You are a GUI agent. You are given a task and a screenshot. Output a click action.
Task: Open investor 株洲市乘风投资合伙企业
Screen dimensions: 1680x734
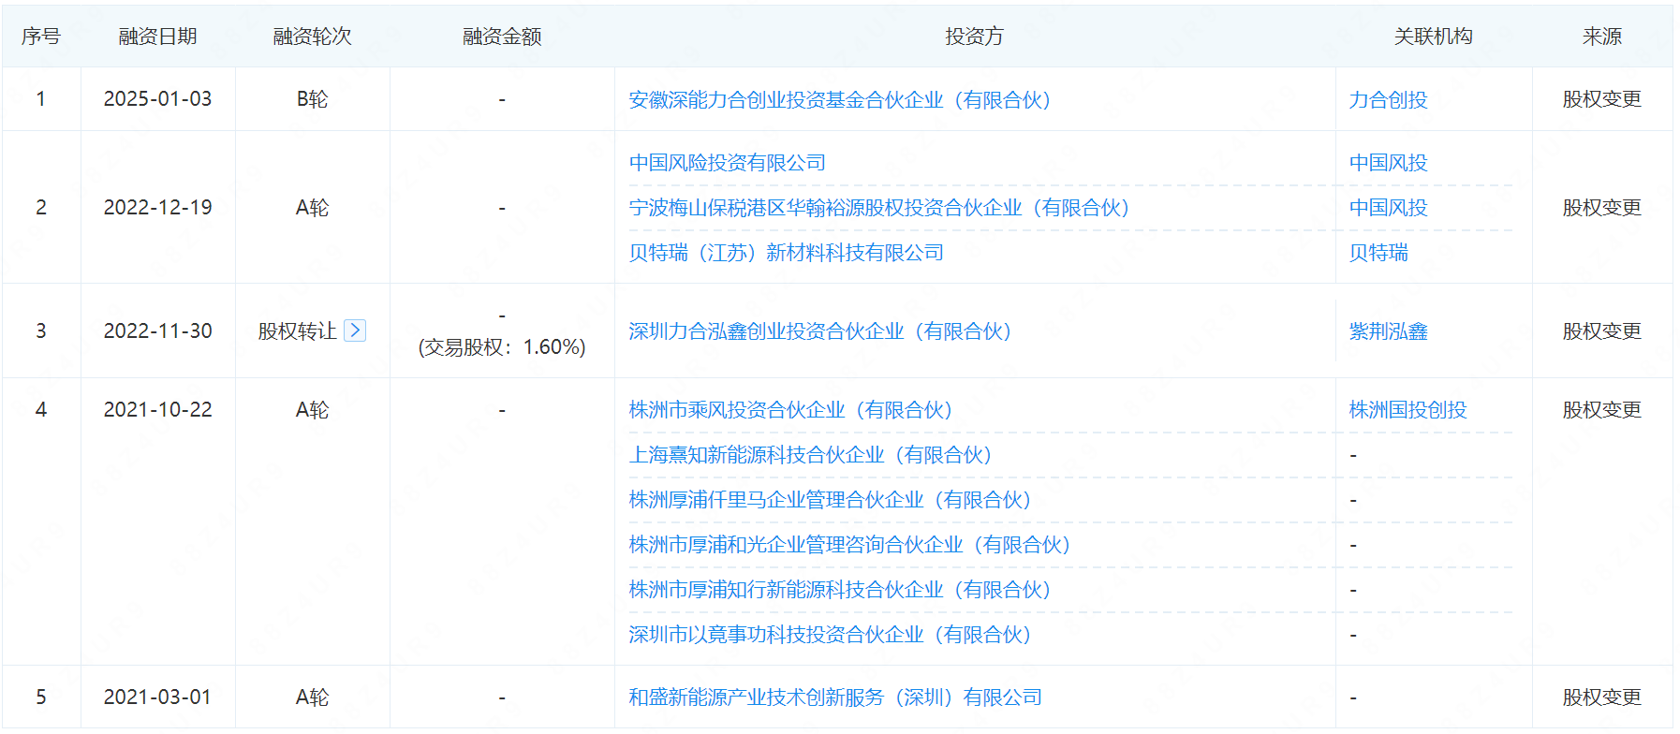click(791, 410)
